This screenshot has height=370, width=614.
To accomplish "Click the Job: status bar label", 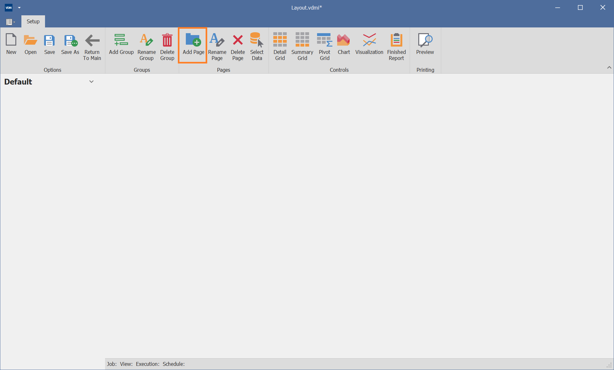I will [x=111, y=364].
